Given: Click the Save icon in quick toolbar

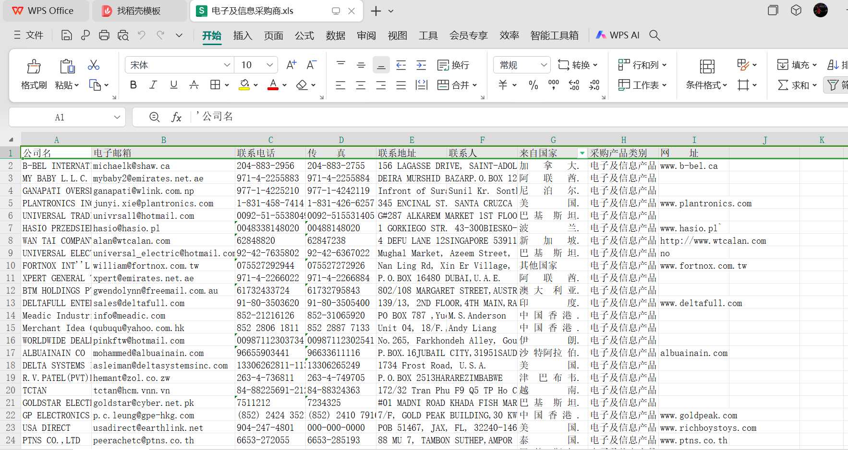Looking at the screenshot, I should (67, 35).
